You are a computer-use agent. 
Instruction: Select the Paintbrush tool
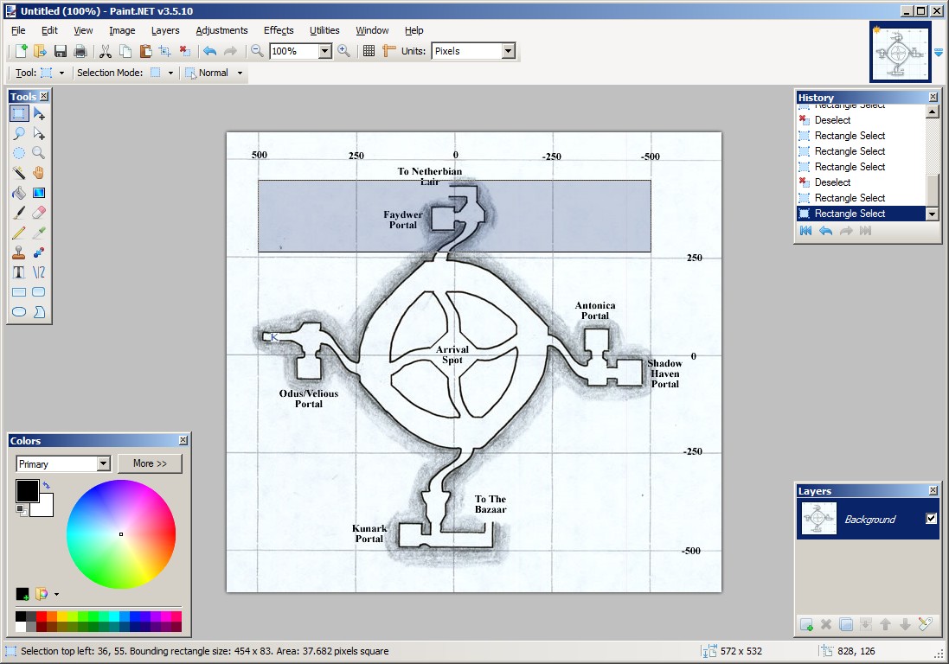coord(19,213)
